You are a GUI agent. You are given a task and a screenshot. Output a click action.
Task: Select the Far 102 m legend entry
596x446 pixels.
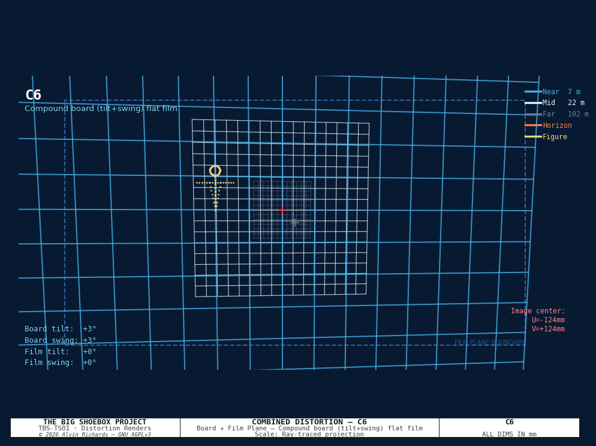click(x=556, y=114)
